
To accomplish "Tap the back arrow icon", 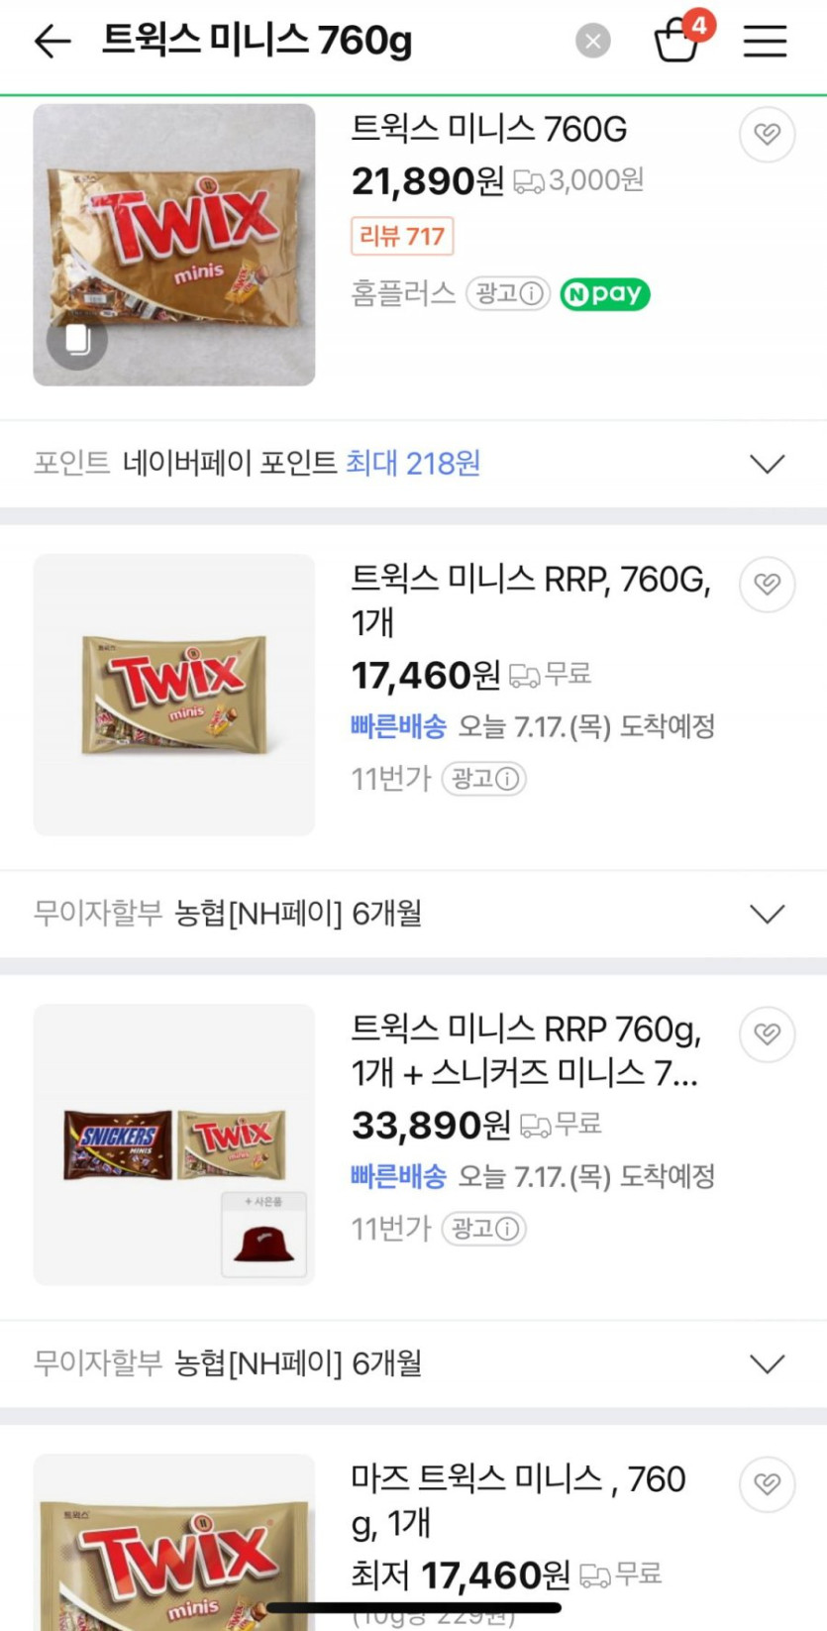I will pos(52,41).
